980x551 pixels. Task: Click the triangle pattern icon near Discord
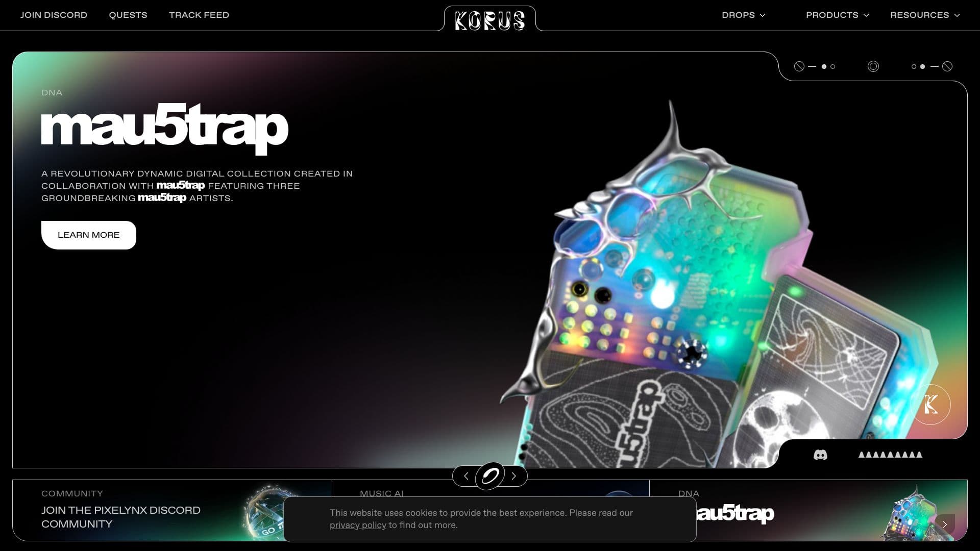890,455
